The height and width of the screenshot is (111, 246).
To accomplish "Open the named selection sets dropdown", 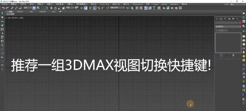I will (x=117, y=8).
